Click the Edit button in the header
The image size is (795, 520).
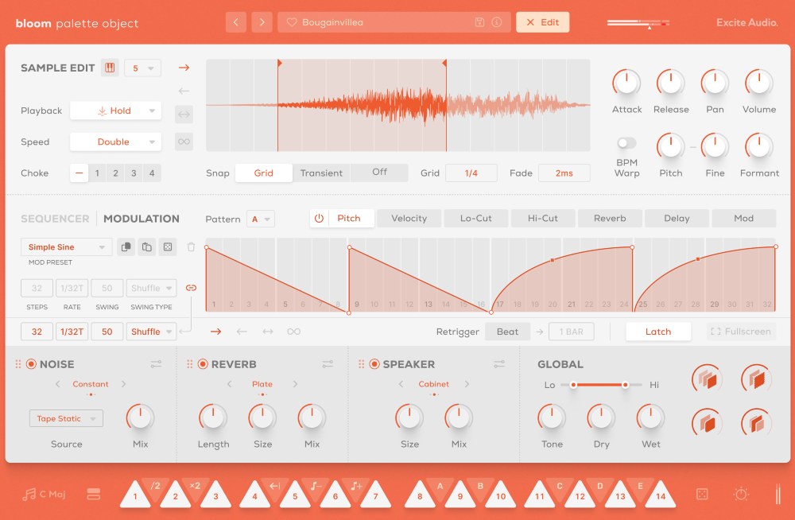(x=542, y=21)
